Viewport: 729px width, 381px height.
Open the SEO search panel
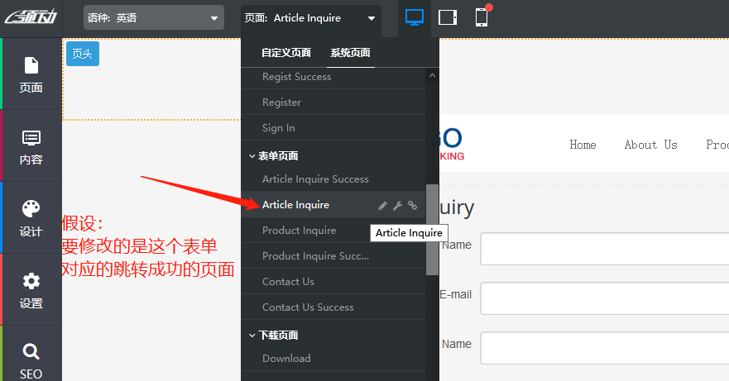(31, 360)
